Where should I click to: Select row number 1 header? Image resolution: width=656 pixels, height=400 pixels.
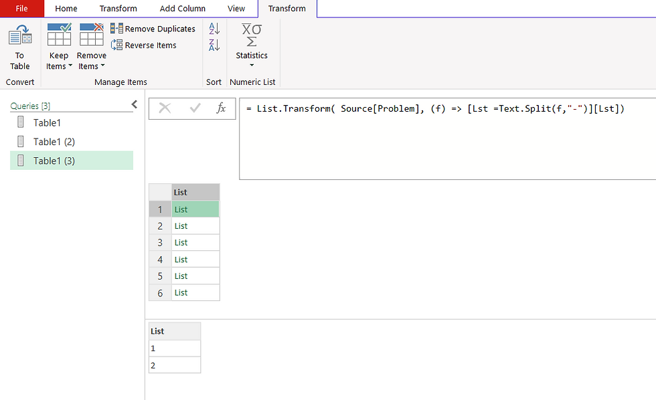coord(160,209)
